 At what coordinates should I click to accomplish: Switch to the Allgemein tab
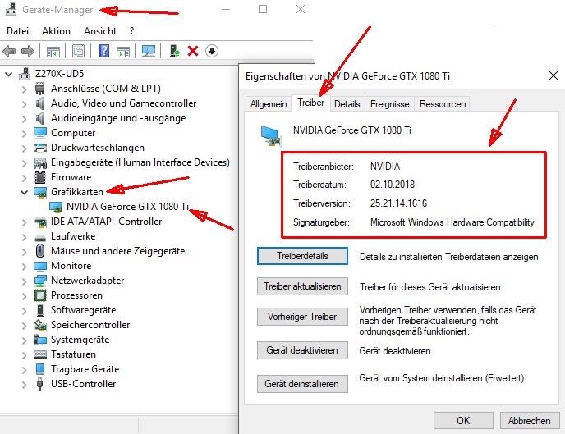pyautogui.click(x=269, y=104)
